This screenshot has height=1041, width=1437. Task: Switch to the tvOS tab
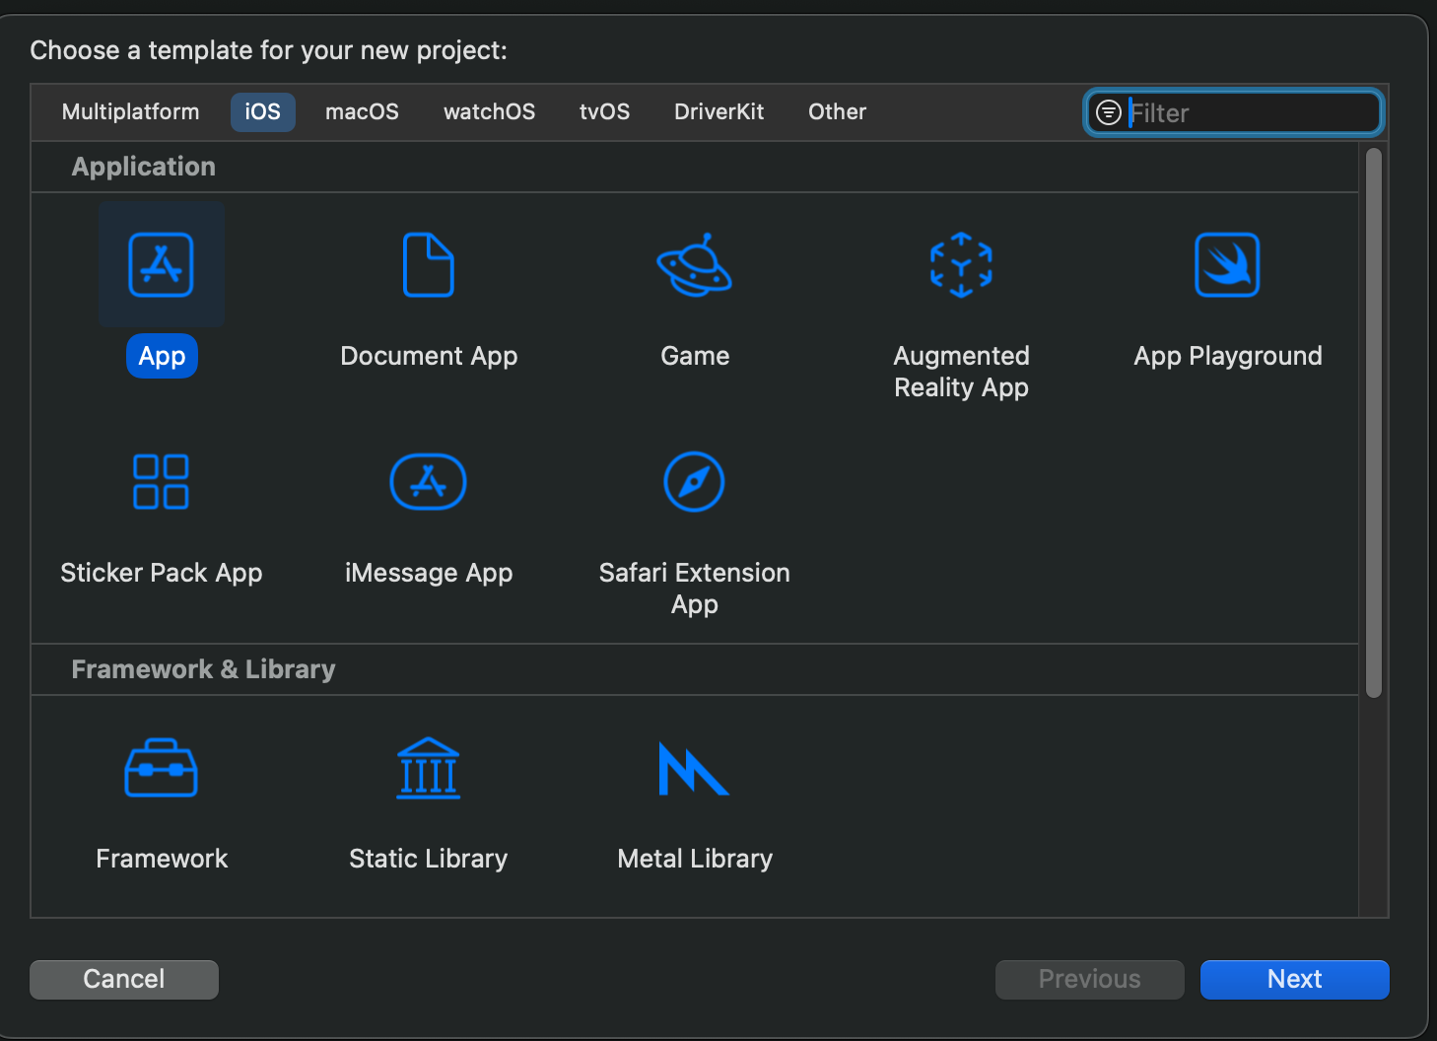point(605,111)
